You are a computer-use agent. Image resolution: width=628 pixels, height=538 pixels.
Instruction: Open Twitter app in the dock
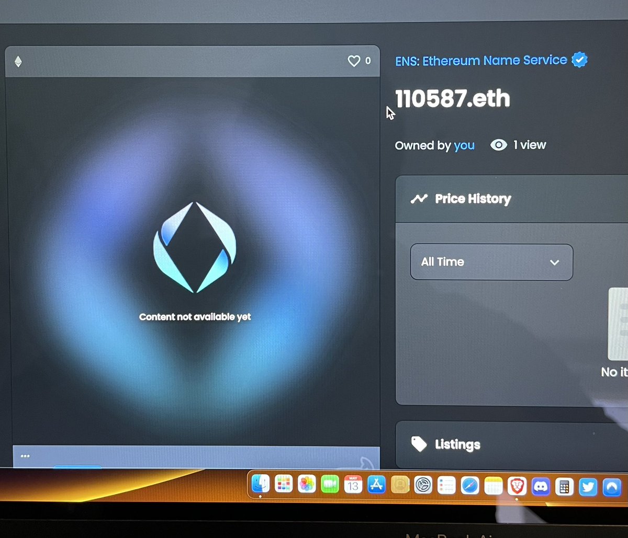[x=588, y=487]
